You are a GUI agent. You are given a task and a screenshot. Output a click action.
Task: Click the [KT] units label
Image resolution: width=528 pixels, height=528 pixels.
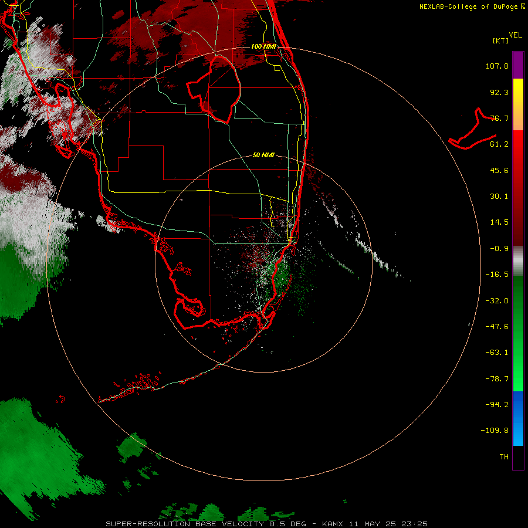click(x=501, y=40)
